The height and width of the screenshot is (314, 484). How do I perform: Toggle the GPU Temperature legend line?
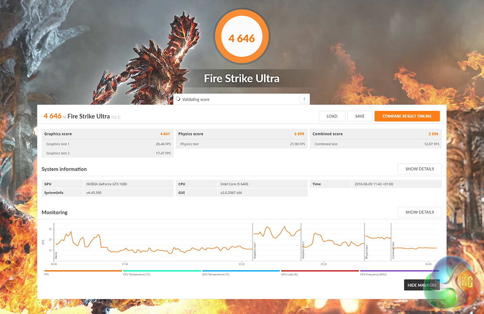click(x=241, y=271)
